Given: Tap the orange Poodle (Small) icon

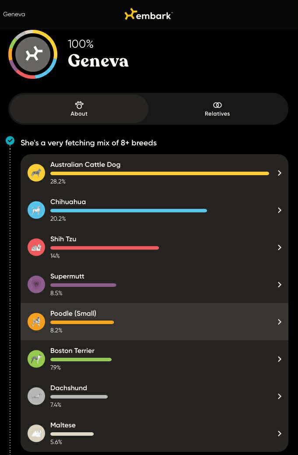Looking at the screenshot, I should coord(36,322).
